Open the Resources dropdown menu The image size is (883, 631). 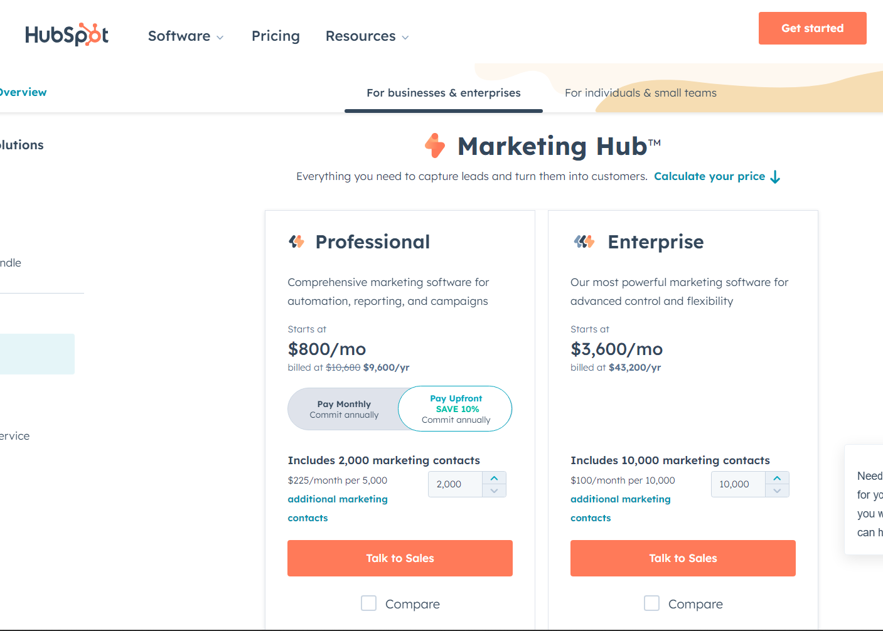[x=367, y=36]
